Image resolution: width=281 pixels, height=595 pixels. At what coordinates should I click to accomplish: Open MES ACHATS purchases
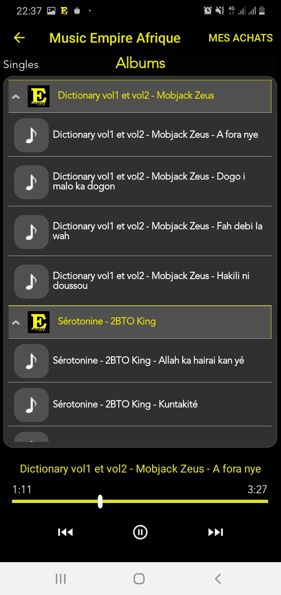click(x=240, y=38)
